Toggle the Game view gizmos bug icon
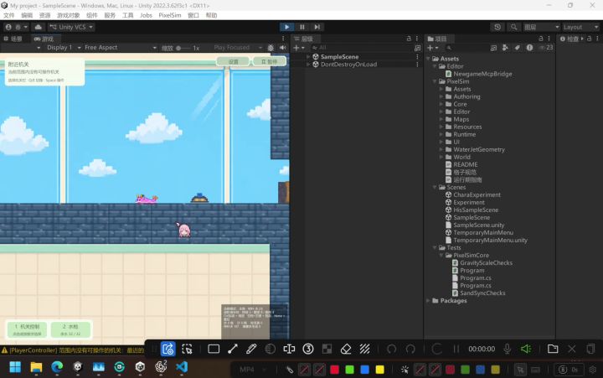The width and height of the screenshot is (603, 378). pyautogui.click(x=271, y=47)
